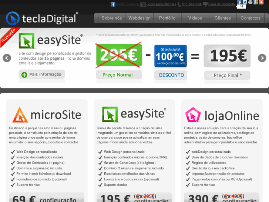Screen dimensions: 269x202
Task: Open Login para Clientes link
Action: (161, 4)
